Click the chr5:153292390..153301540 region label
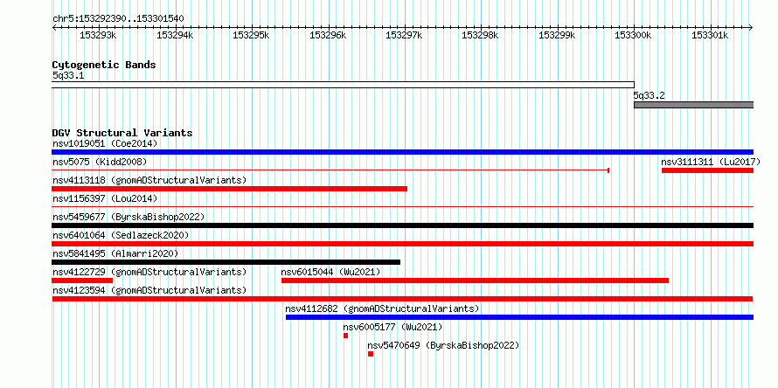 [118, 19]
